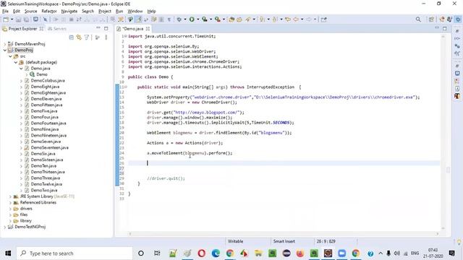The image size is (463, 260).
Task: Click Last Edit Location icon
Action: [x=288, y=19]
